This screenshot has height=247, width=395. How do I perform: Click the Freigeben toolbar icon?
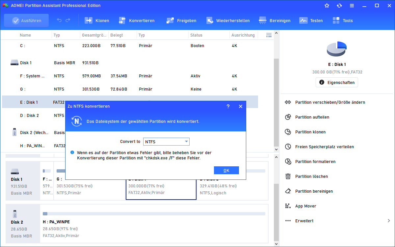(x=170, y=20)
